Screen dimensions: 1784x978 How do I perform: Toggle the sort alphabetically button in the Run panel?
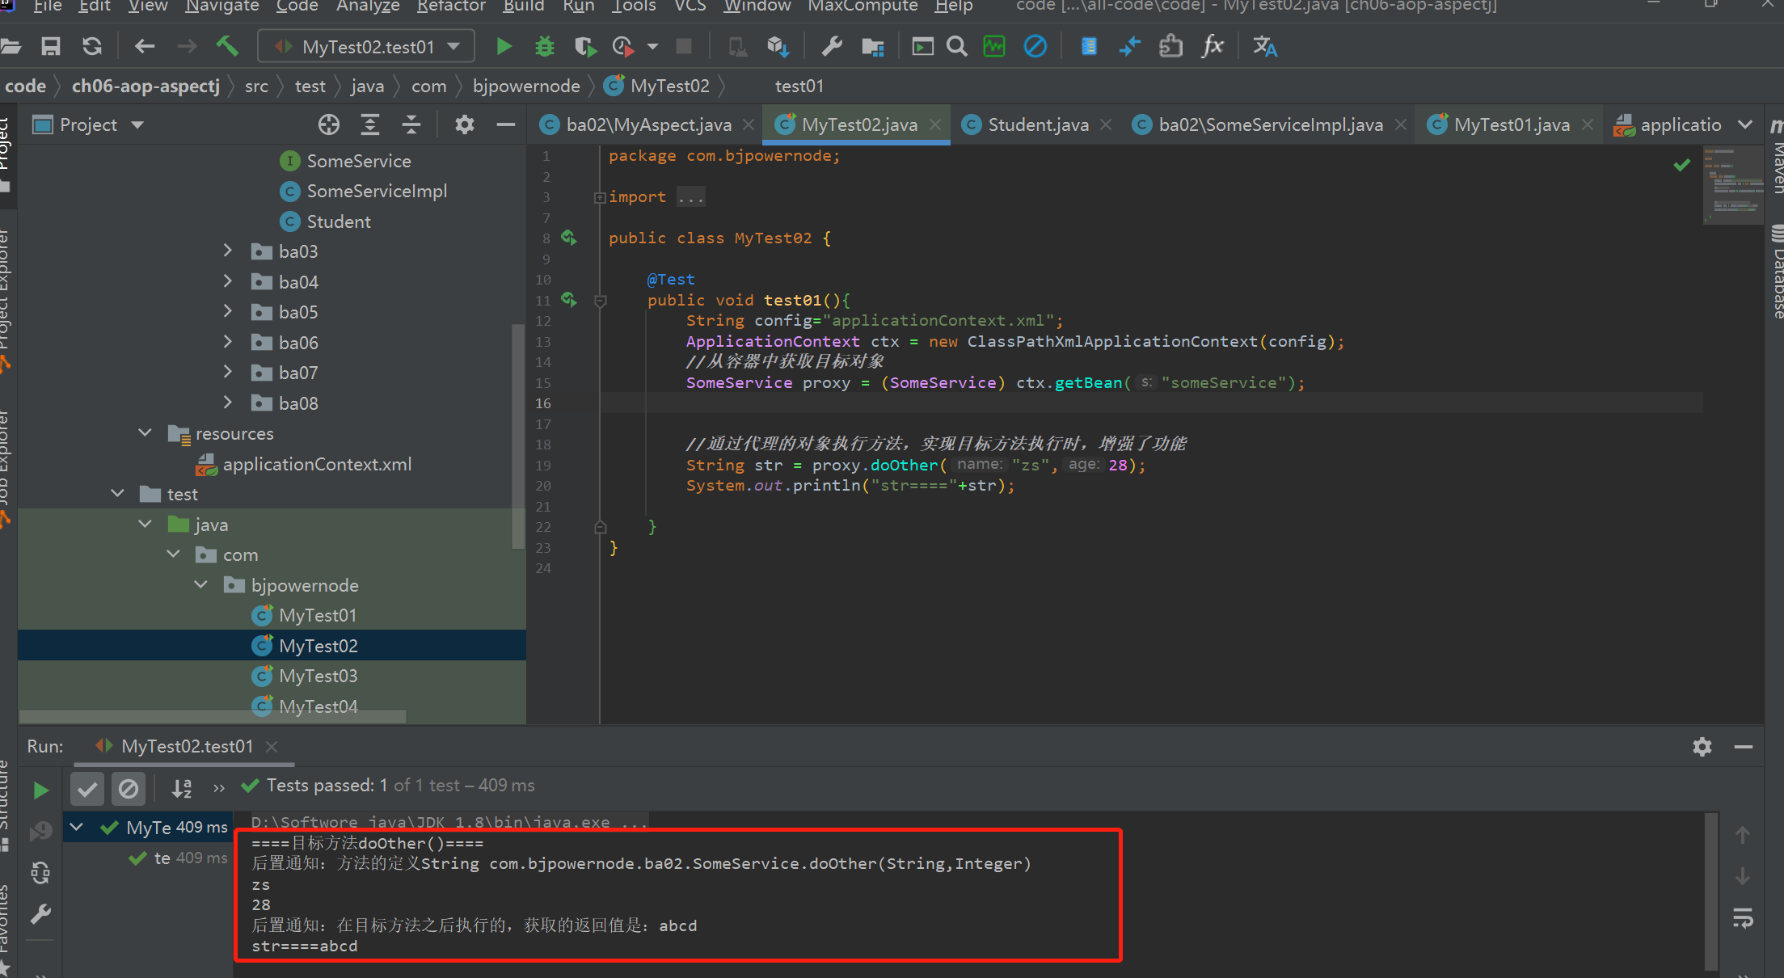click(182, 788)
